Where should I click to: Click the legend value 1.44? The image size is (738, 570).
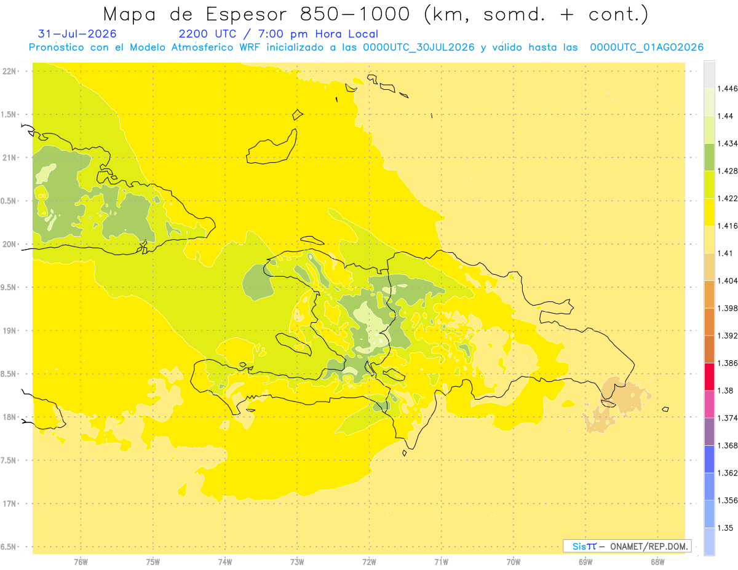(725, 116)
